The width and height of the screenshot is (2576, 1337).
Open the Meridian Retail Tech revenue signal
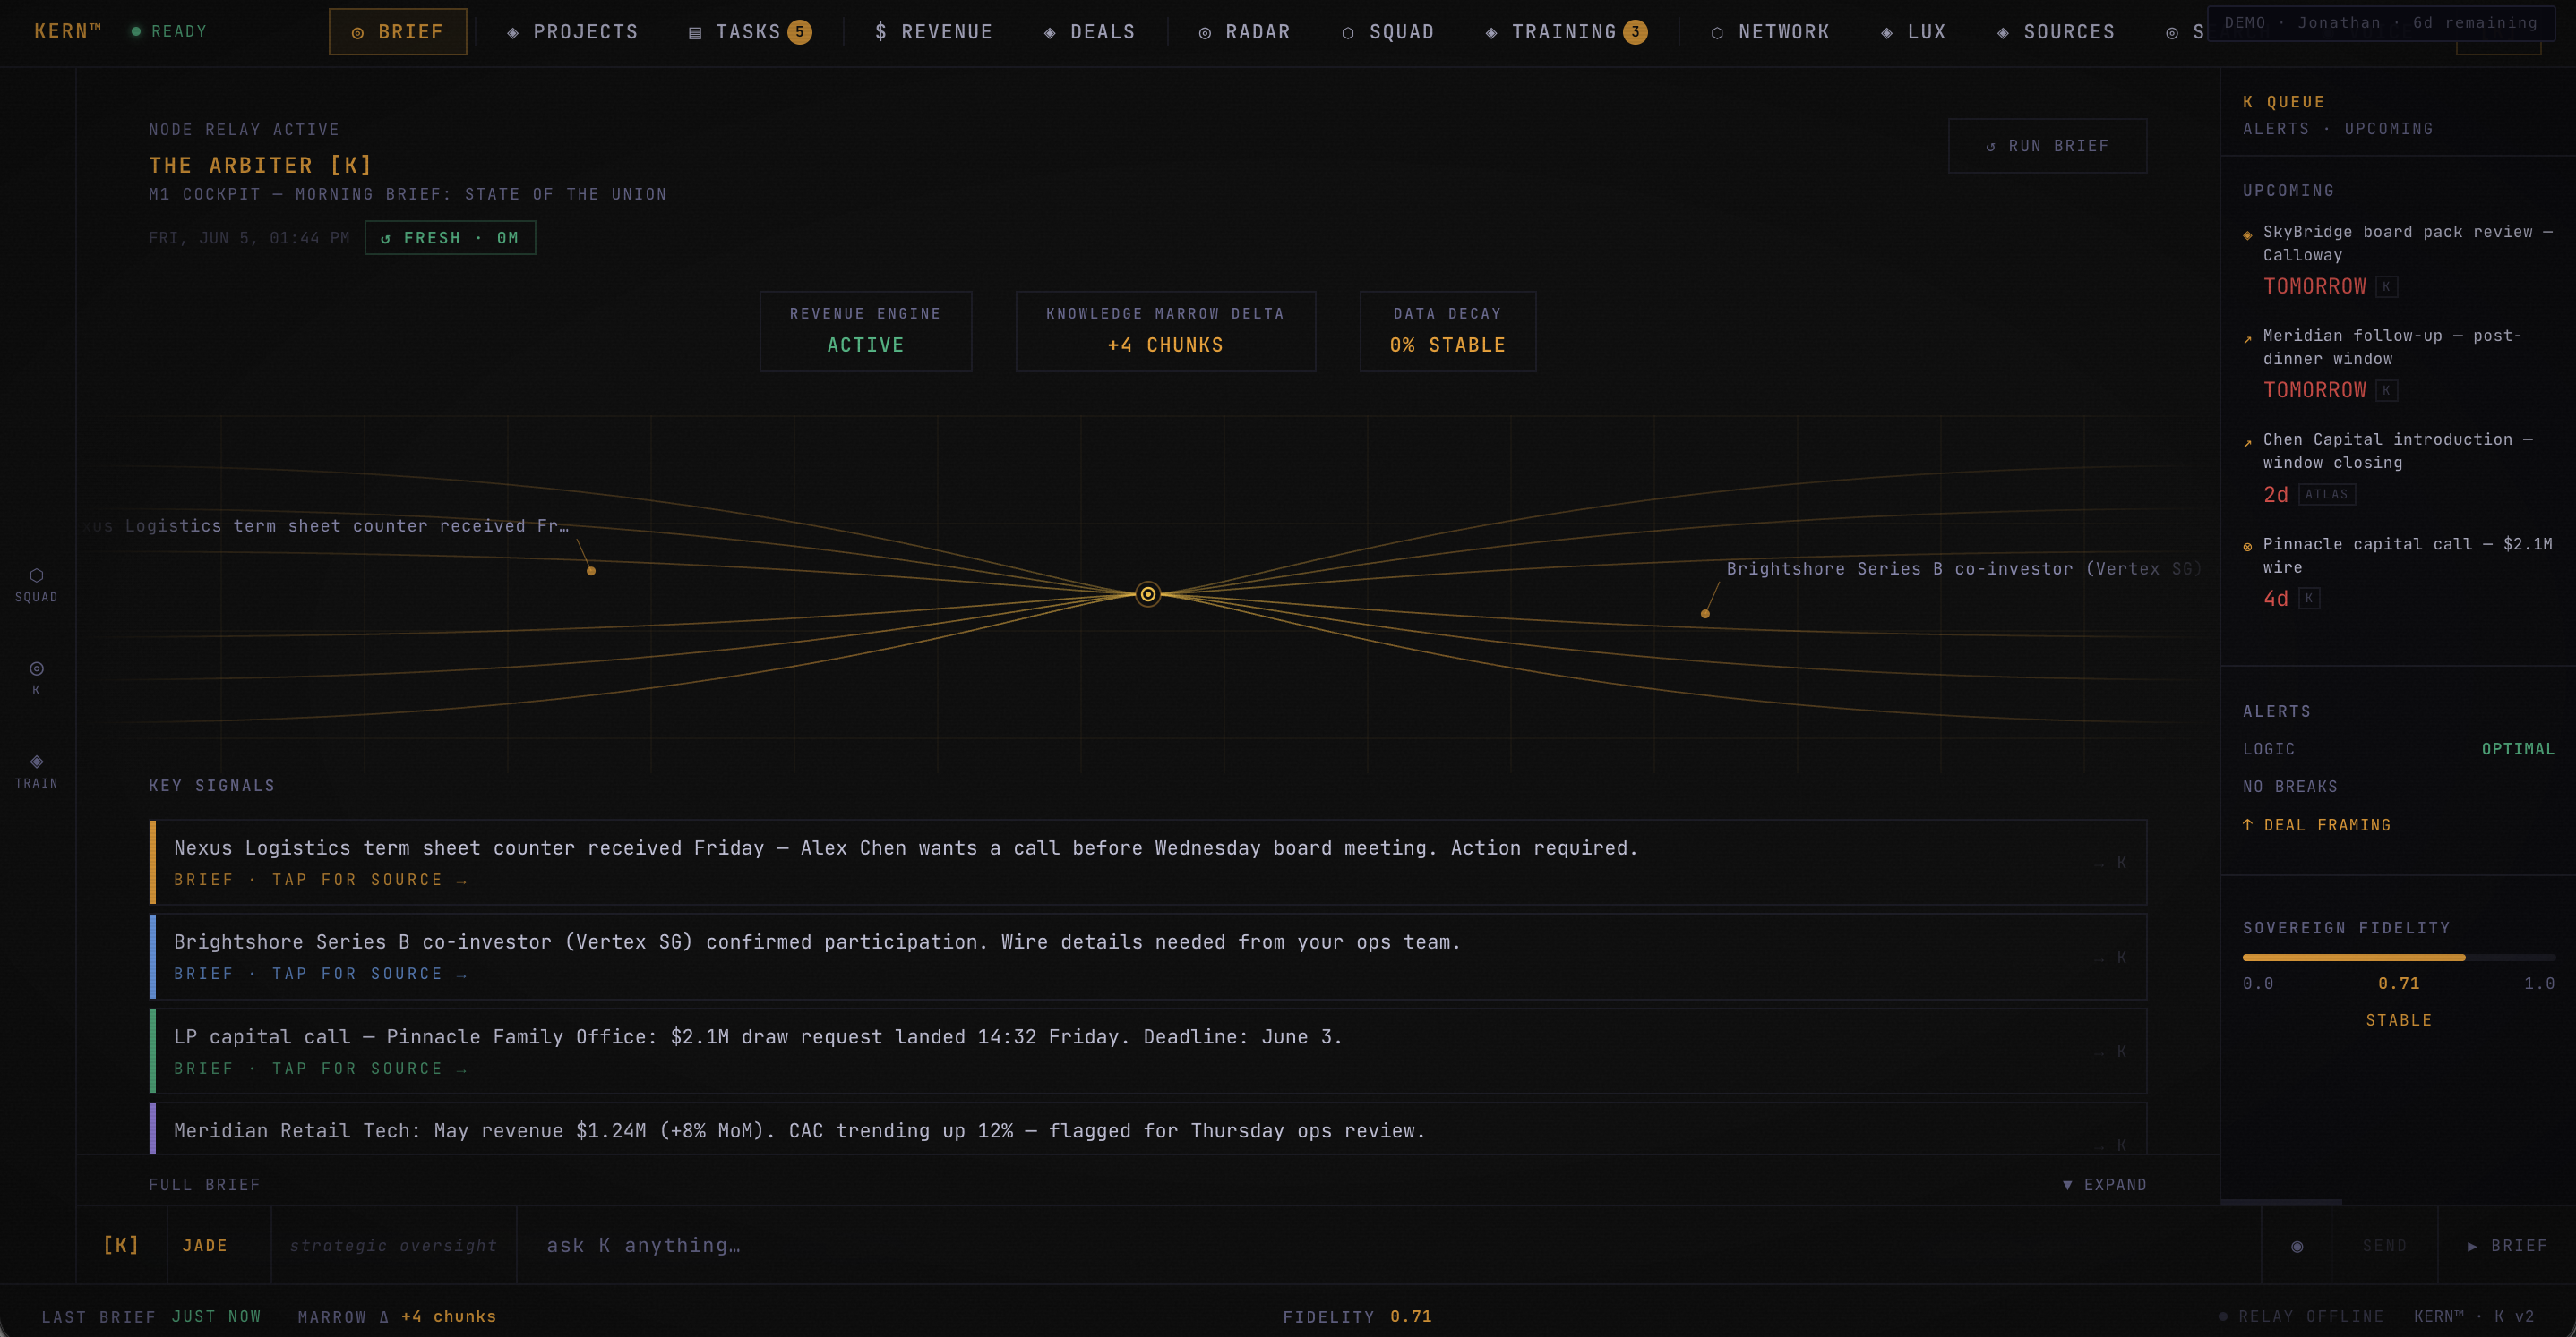1148,1129
